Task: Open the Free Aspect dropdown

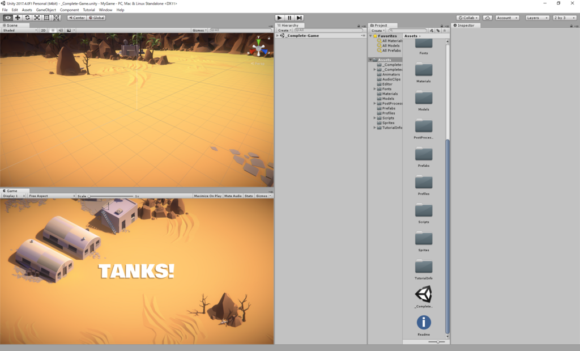Action: click(x=52, y=196)
